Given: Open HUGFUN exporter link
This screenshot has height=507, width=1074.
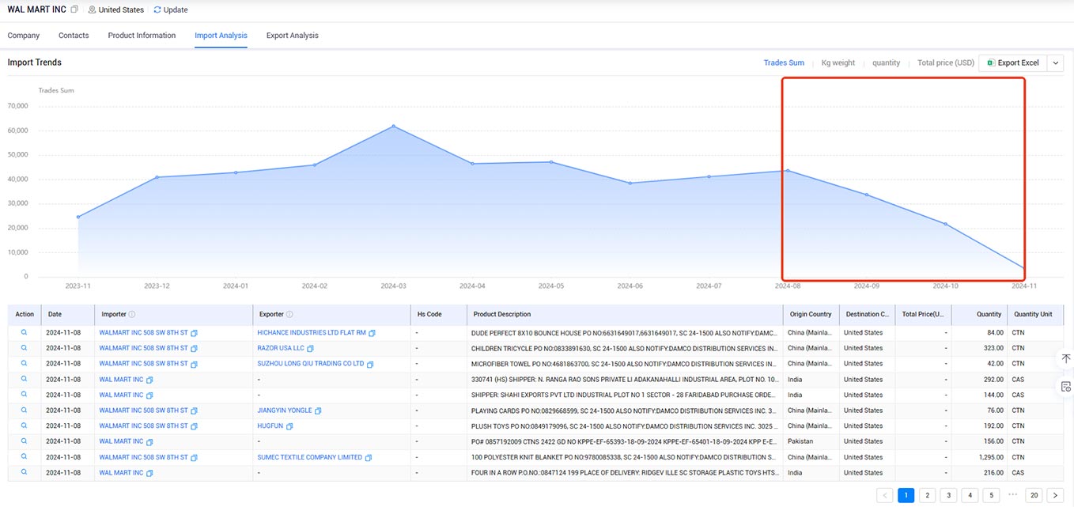Looking at the screenshot, I should click(x=270, y=426).
